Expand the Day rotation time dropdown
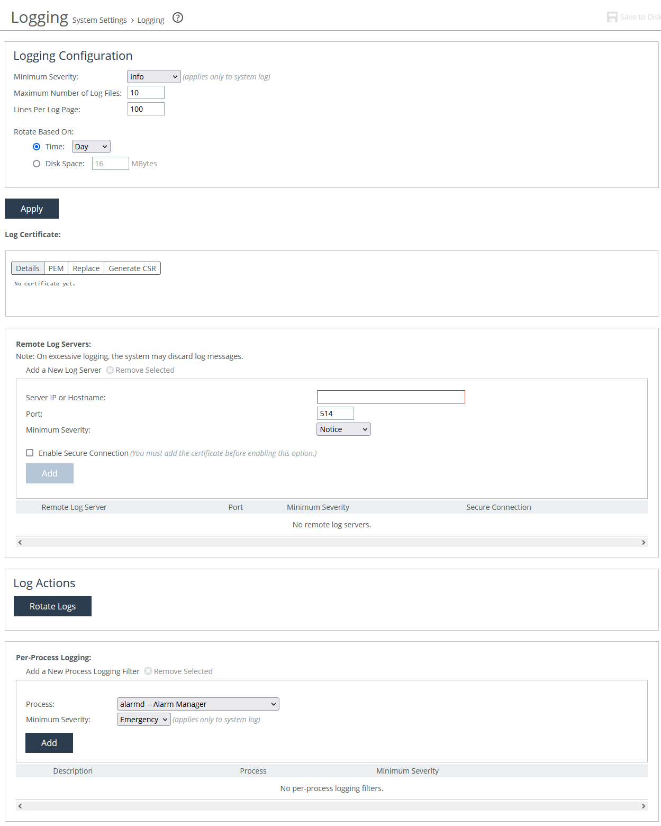The image size is (661, 826). (91, 147)
